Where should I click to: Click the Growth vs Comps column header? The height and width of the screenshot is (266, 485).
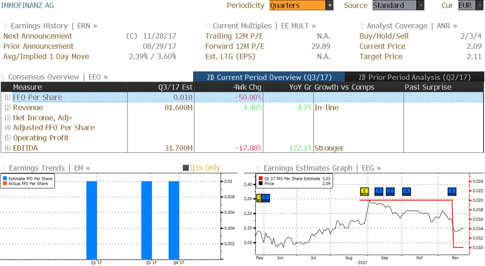point(359,87)
